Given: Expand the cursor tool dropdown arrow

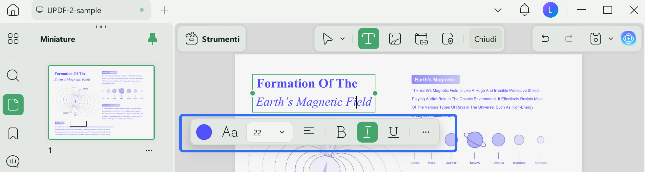Looking at the screenshot, I should (x=343, y=39).
